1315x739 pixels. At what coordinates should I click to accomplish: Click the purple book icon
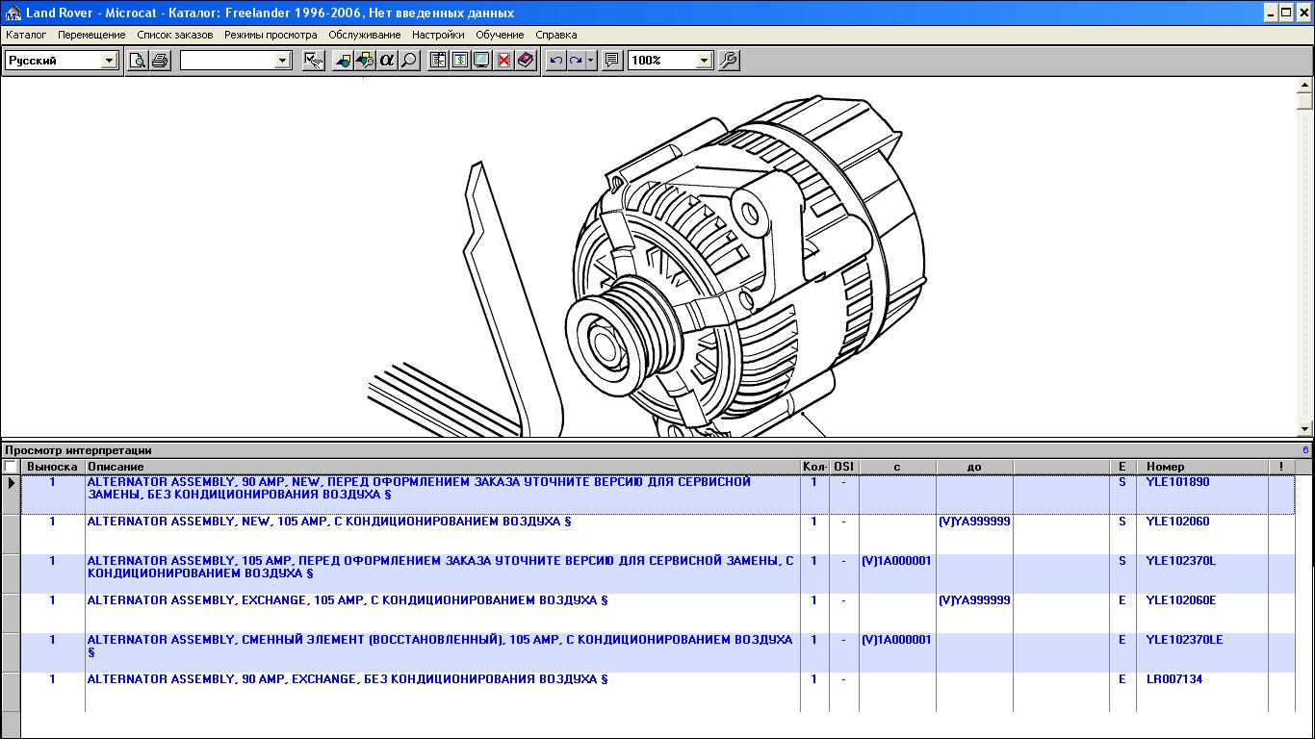pos(526,61)
